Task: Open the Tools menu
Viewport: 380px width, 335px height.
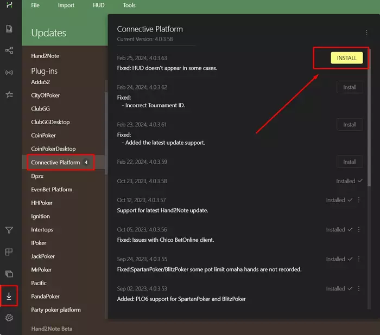Action: [129, 5]
